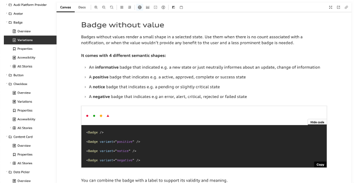Click the zoom in icon
This screenshot has width=354, height=183.
click(x=96, y=7)
